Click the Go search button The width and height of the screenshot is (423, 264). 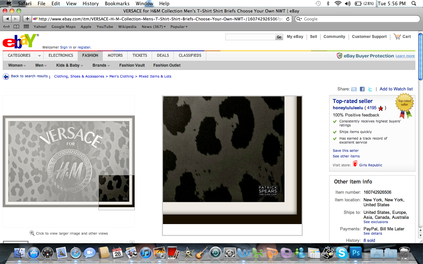click(279, 37)
